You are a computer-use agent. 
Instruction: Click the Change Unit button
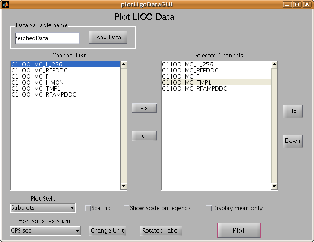tap(108, 230)
